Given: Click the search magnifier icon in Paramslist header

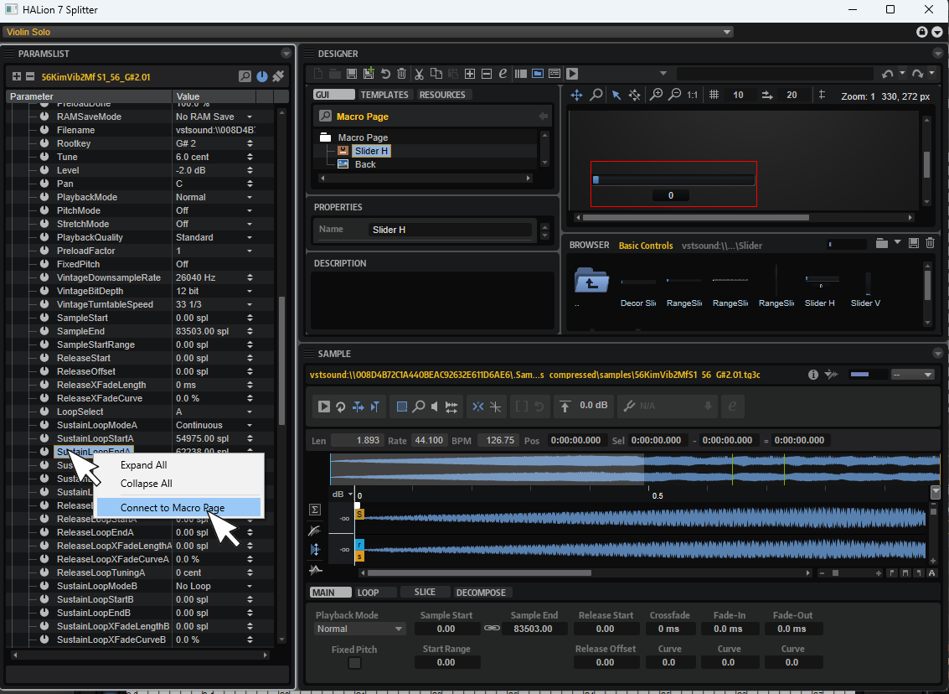Looking at the screenshot, I should (x=245, y=76).
